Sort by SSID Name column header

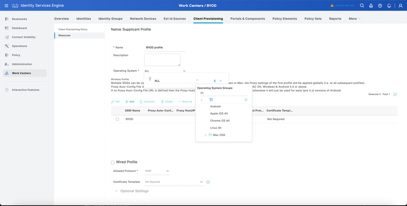coord(132,111)
